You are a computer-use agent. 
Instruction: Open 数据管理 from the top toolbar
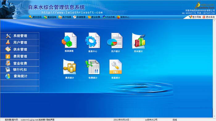(x=79, y=17)
